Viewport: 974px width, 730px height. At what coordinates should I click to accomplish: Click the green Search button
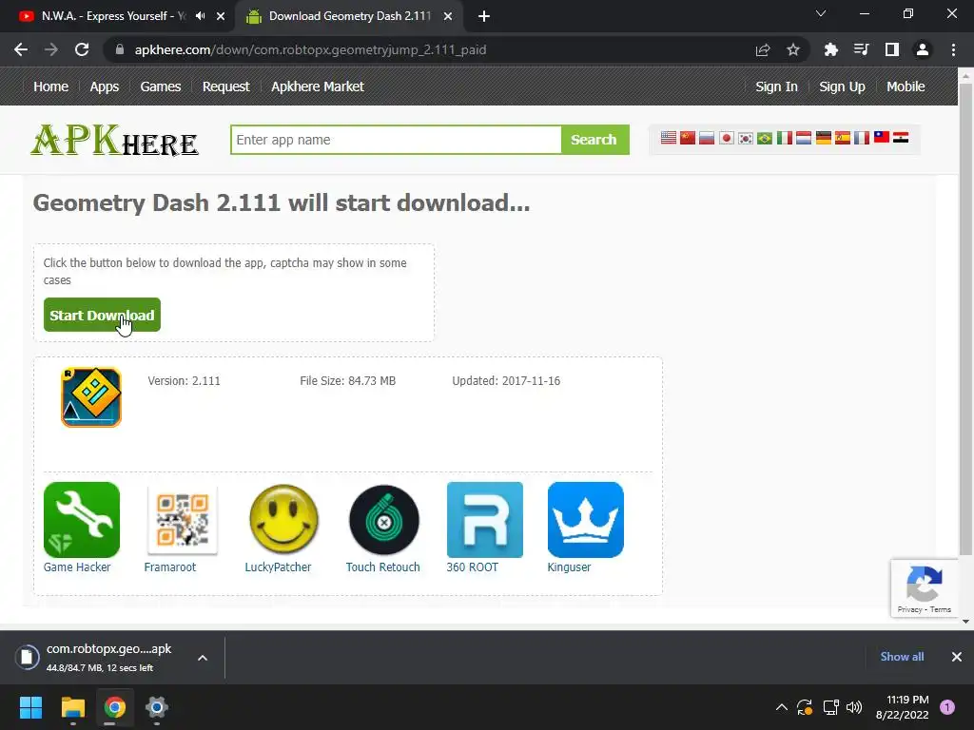[594, 140]
